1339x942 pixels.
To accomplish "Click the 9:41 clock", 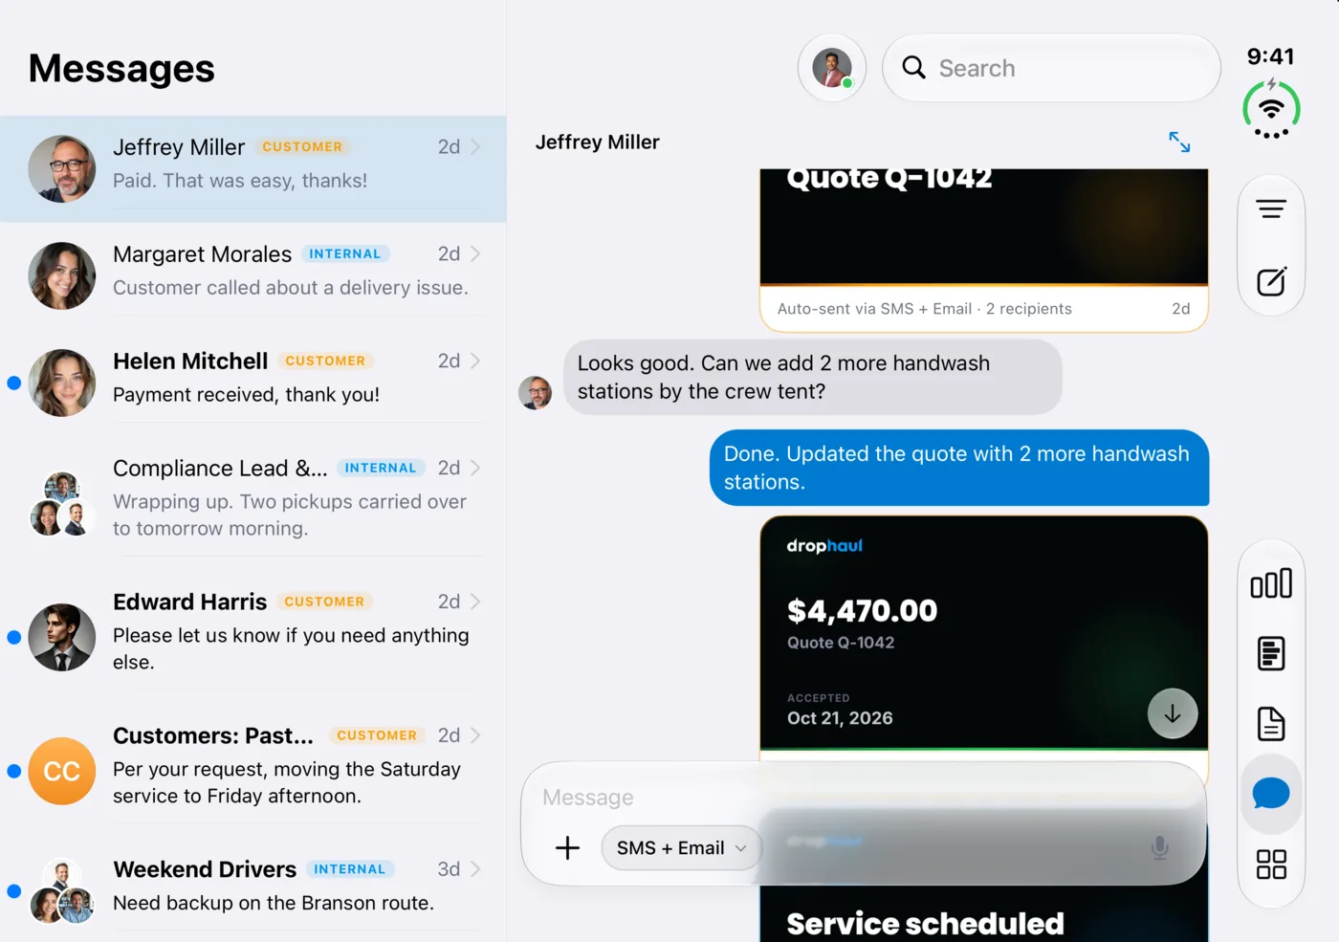I will pos(1270,56).
